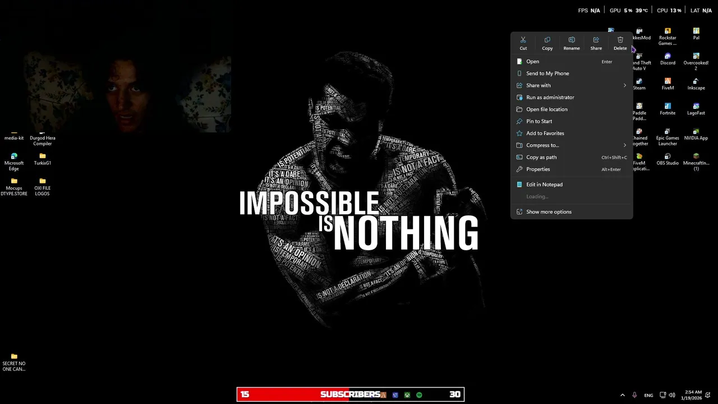This screenshot has height=404, width=718.
Task: Select the Pal desktop icon
Action: 696,34
